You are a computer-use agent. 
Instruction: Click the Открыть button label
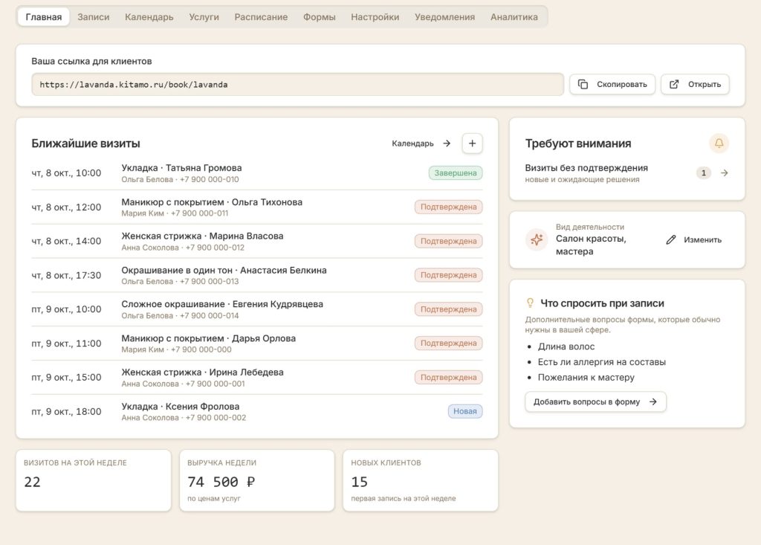[705, 85]
